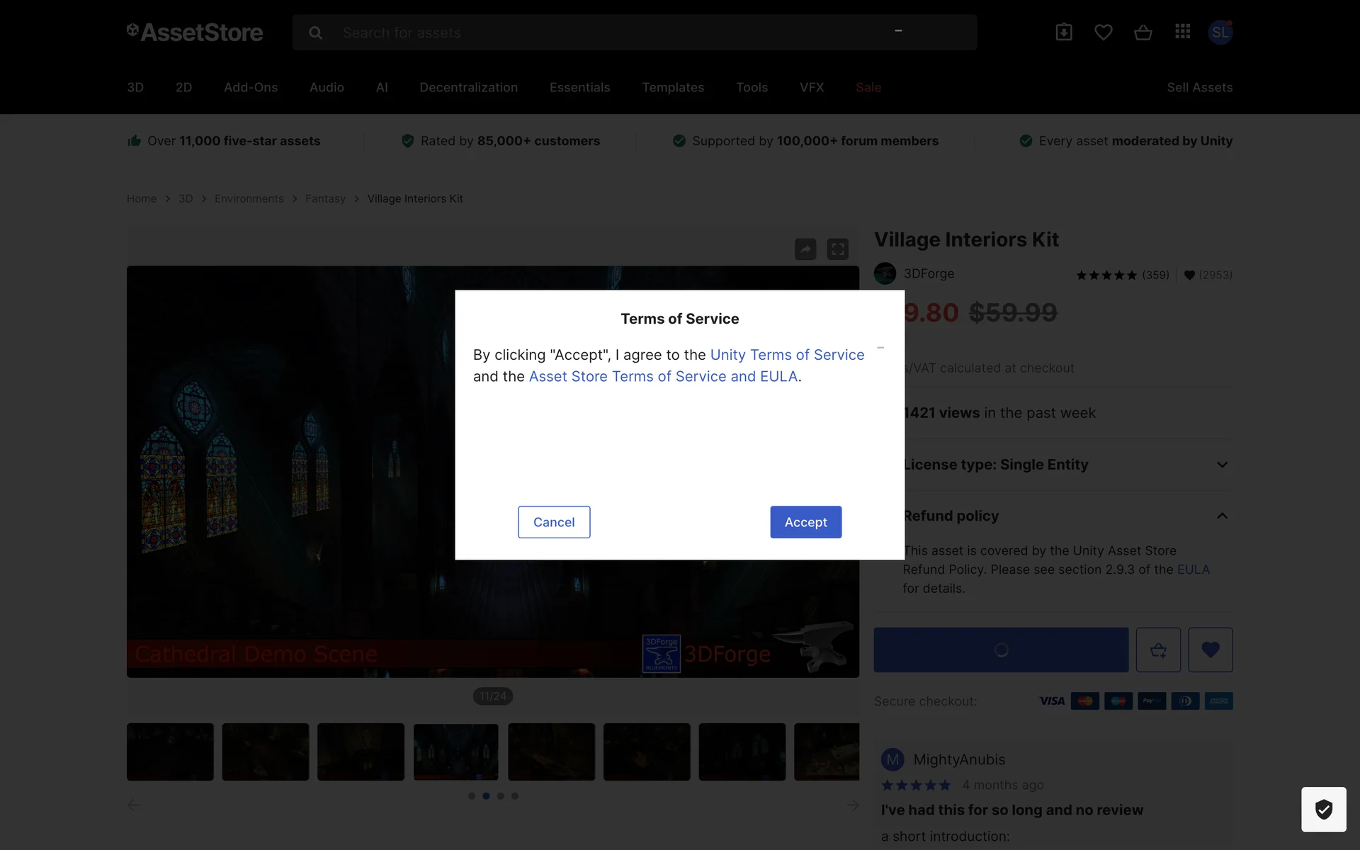Open the favorites heart icon in header

(x=1103, y=32)
